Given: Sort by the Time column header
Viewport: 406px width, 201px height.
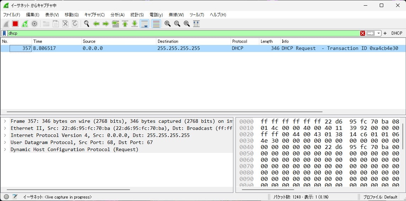Looking at the screenshot, I should pos(57,41).
